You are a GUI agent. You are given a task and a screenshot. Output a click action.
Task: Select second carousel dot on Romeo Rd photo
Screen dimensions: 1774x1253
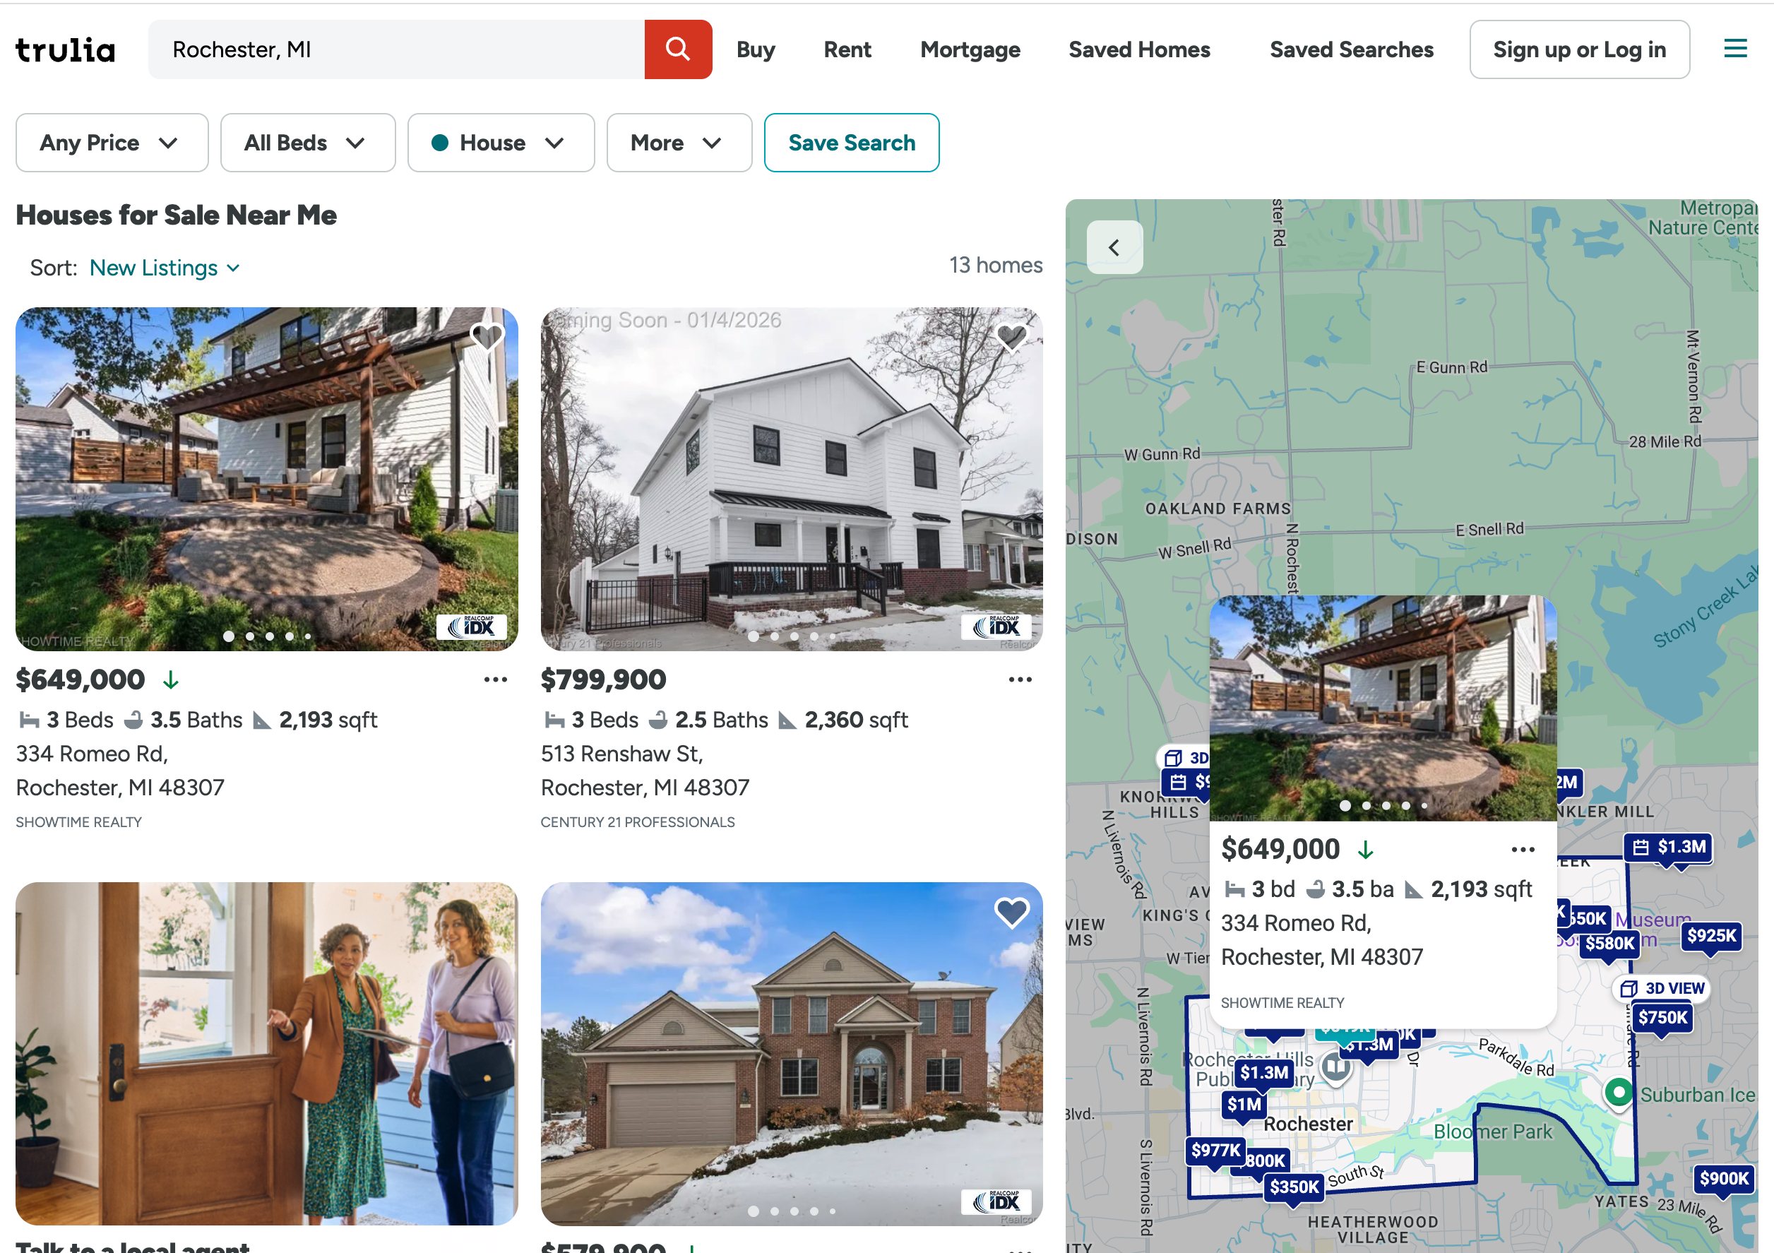(x=249, y=636)
